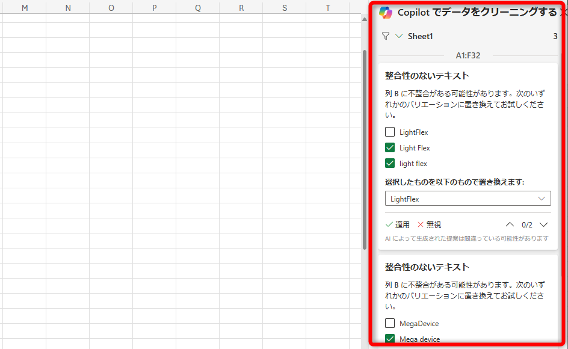Click 無視 to ignore the suggestion

point(429,224)
